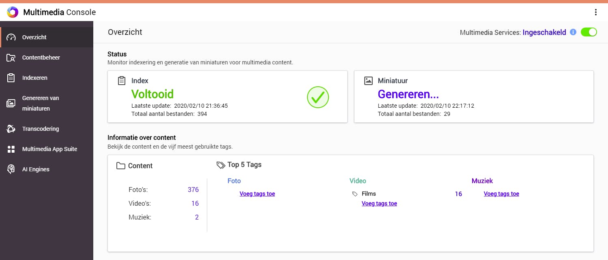This screenshot has width=608, height=260.
Task: Click the Overzicht speedometer icon
Action: [11, 37]
